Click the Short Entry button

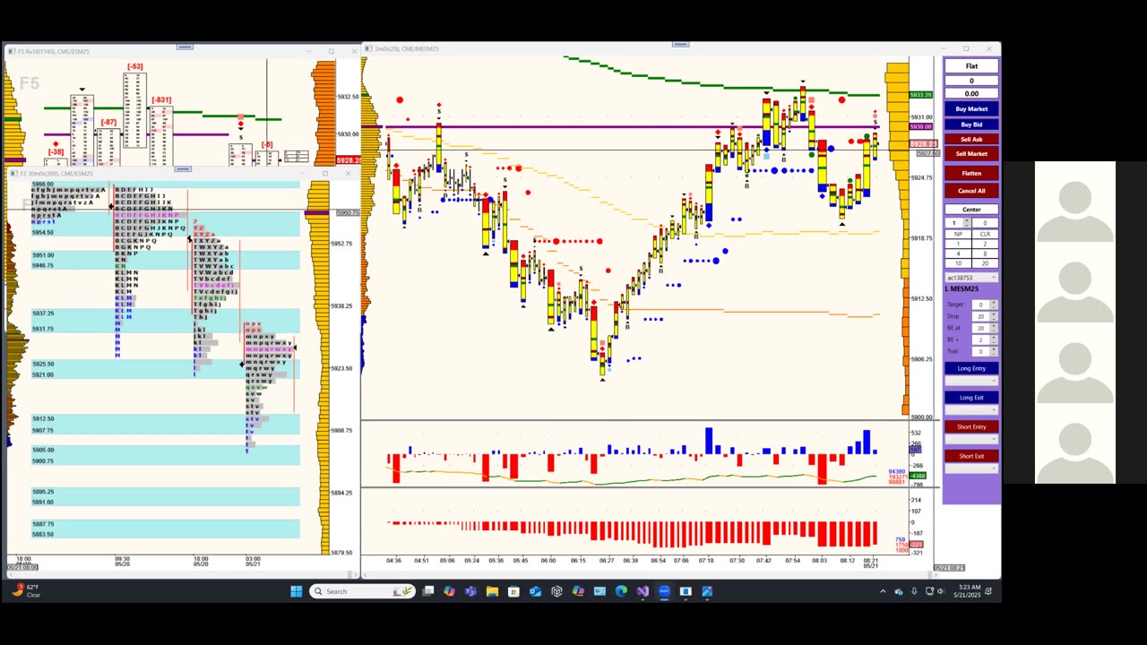pos(971,426)
